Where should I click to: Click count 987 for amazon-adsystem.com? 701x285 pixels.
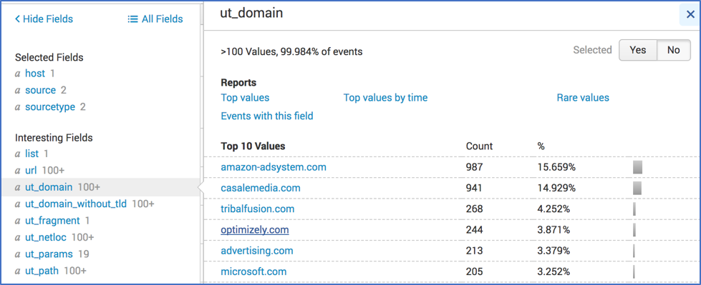click(x=474, y=167)
